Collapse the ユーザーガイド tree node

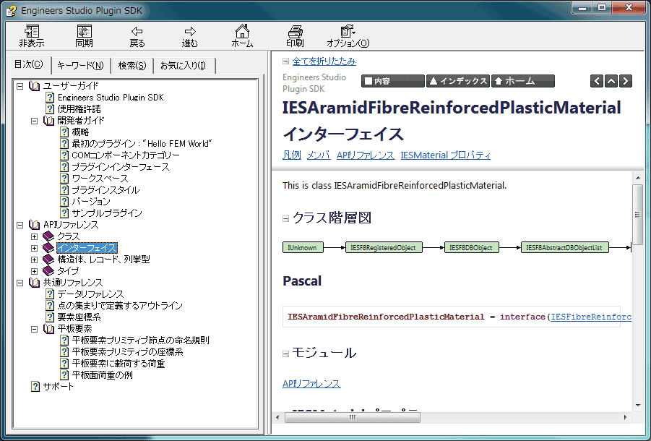20,86
